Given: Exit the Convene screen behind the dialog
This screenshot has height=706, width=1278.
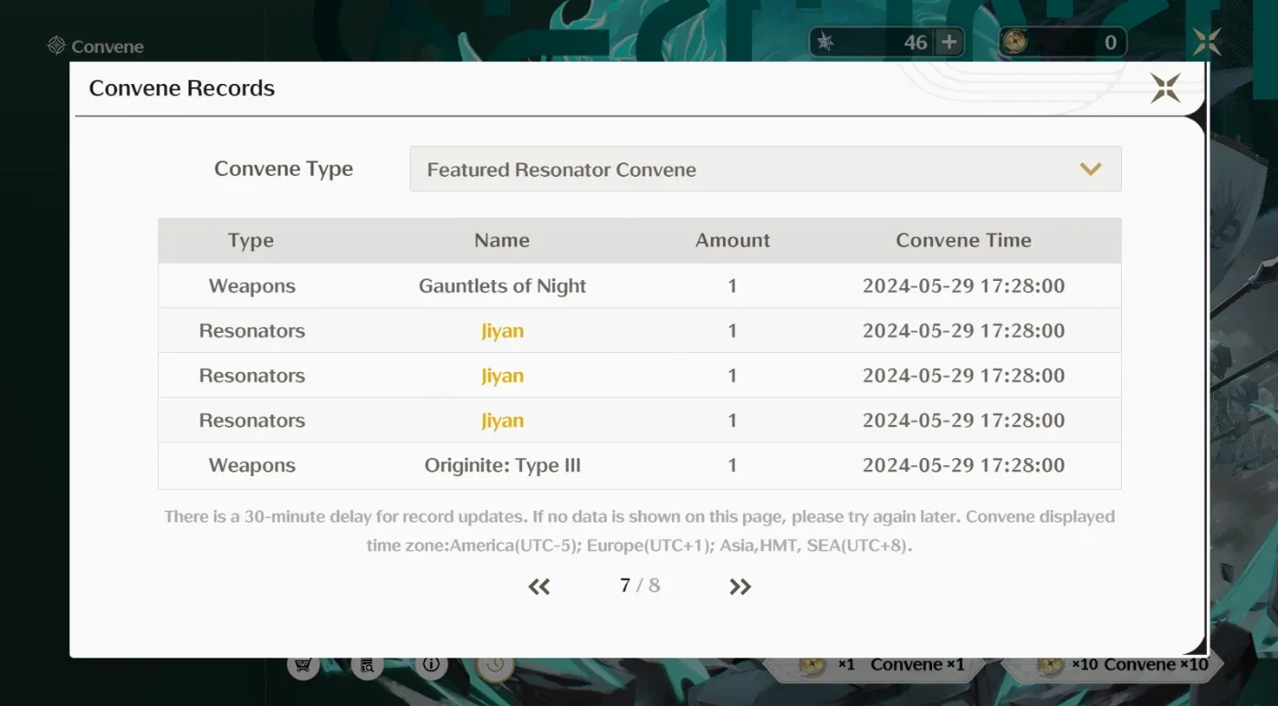Looking at the screenshot, I should pos(1207,42).
